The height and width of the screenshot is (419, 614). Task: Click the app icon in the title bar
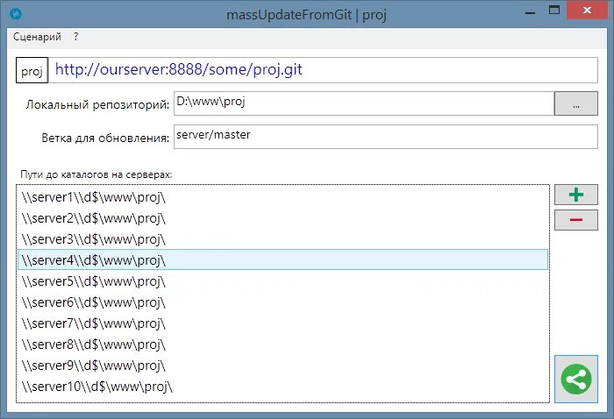click(x=16, y=14)
